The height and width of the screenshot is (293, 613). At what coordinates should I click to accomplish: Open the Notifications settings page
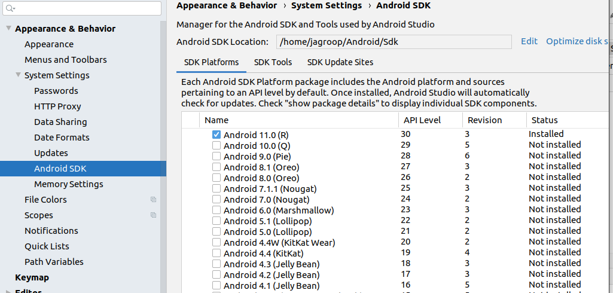pos(51,230)
